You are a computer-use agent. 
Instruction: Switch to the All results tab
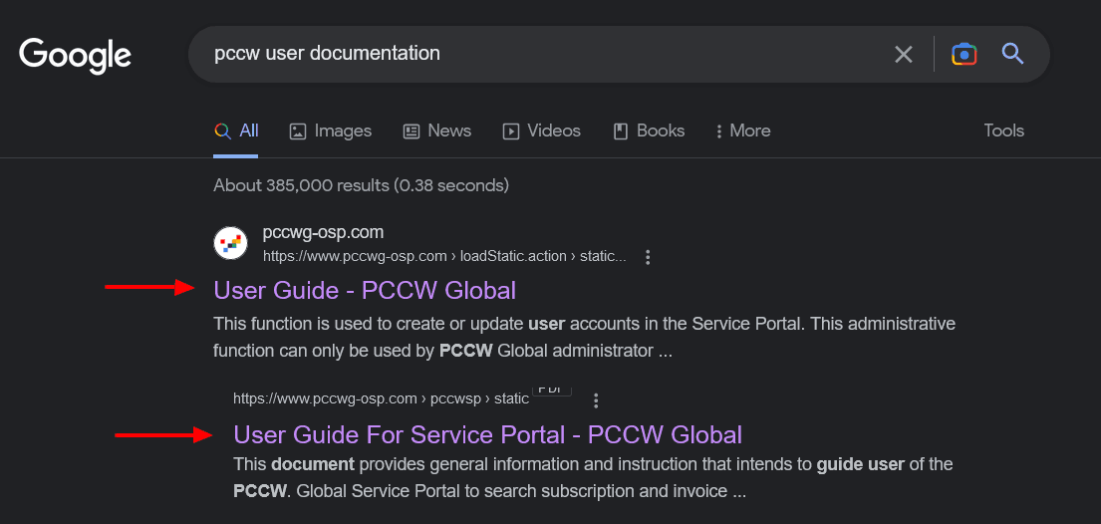pos(237,131)
